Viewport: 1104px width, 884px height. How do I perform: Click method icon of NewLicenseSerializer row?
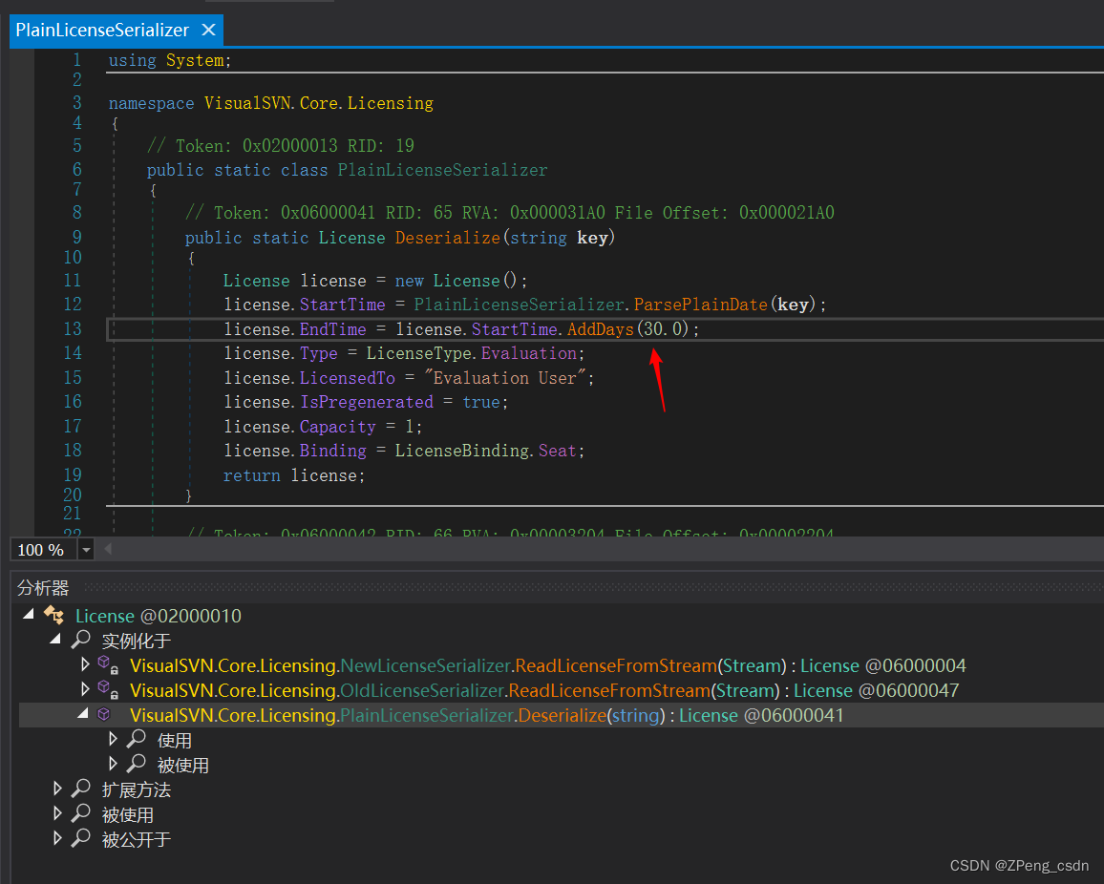click(x=108, y=664)
